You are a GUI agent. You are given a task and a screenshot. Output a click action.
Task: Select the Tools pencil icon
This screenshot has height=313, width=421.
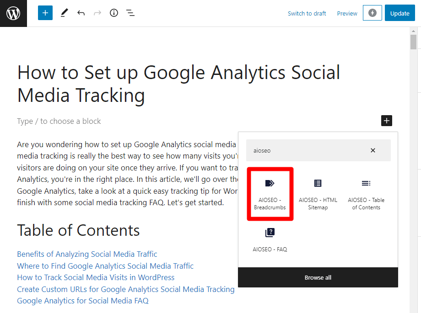(64, 13)
